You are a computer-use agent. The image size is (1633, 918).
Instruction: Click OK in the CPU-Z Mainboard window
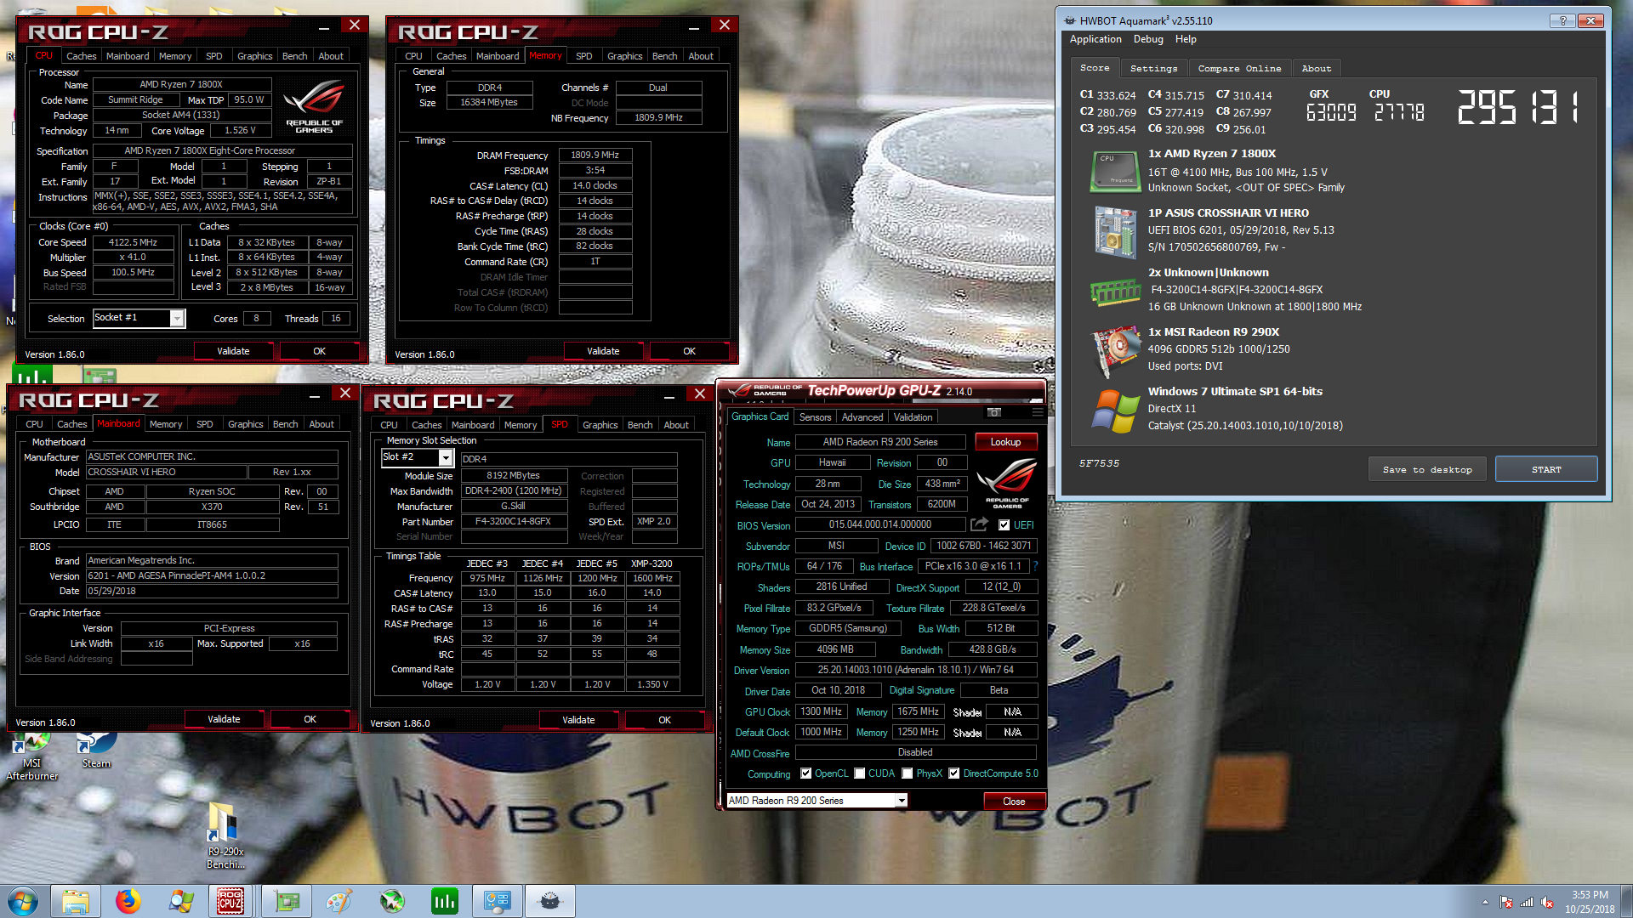click(310, 719)
